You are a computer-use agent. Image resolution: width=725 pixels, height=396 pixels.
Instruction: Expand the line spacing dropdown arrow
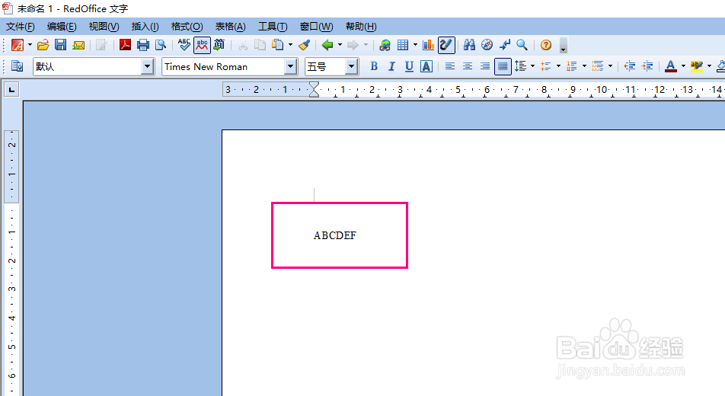(532, 66)
